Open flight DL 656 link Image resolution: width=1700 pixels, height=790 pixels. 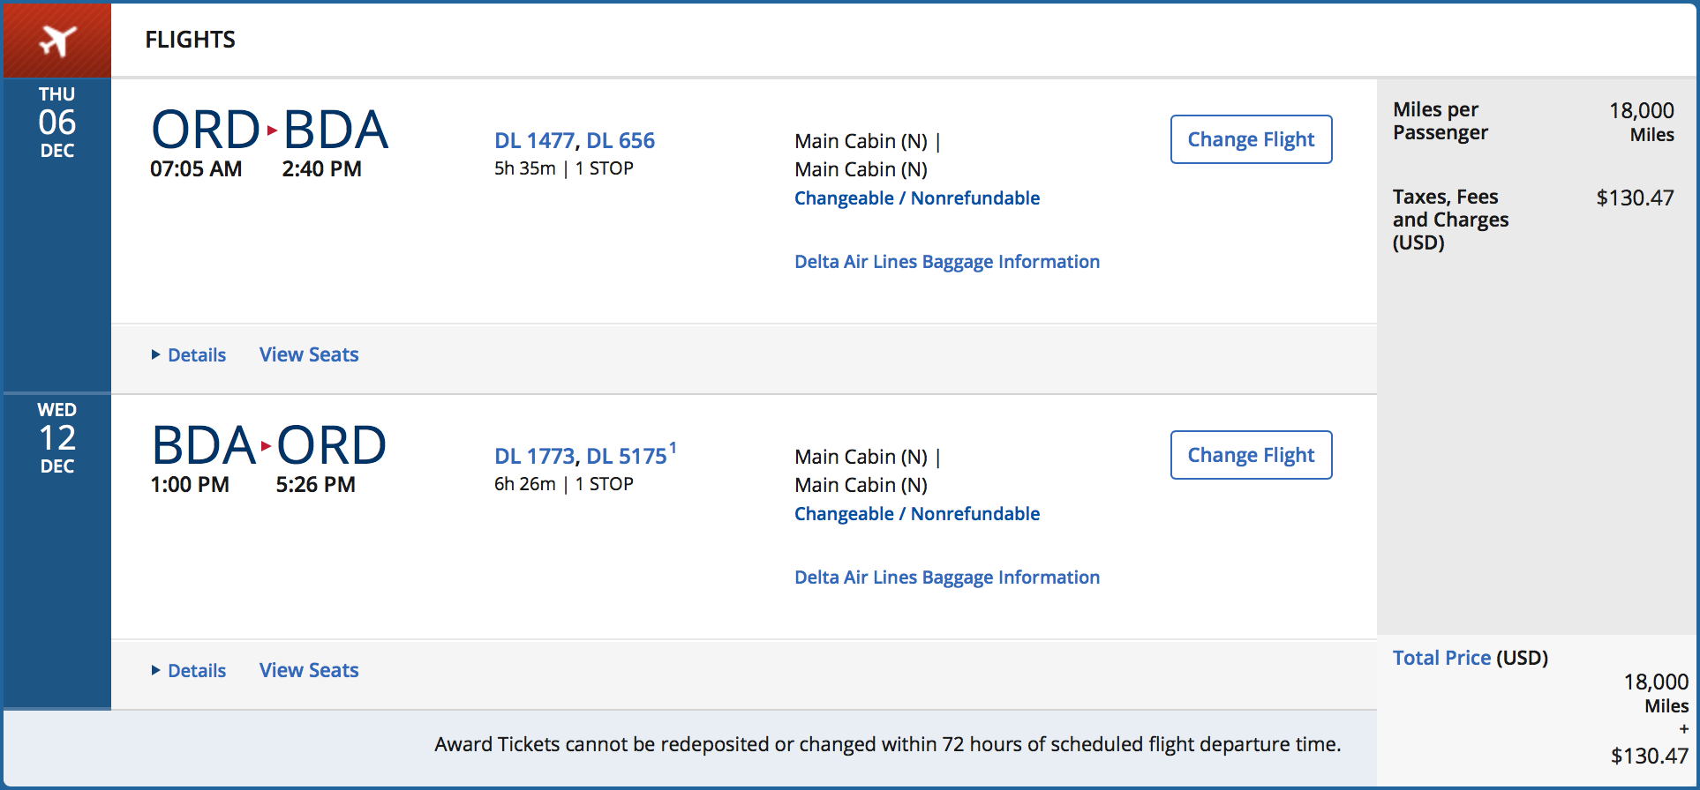tap(621, 141)
